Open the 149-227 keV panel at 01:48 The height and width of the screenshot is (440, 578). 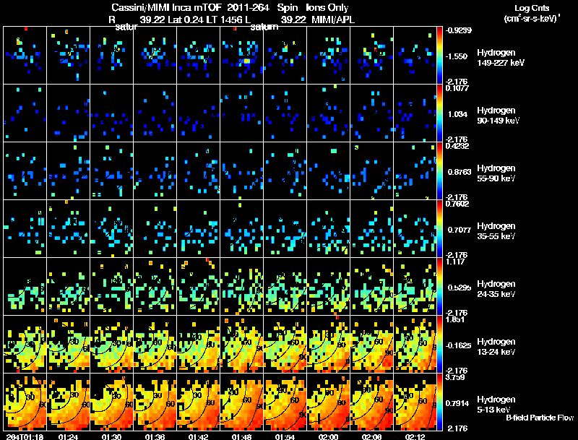(x=241, y=55)
